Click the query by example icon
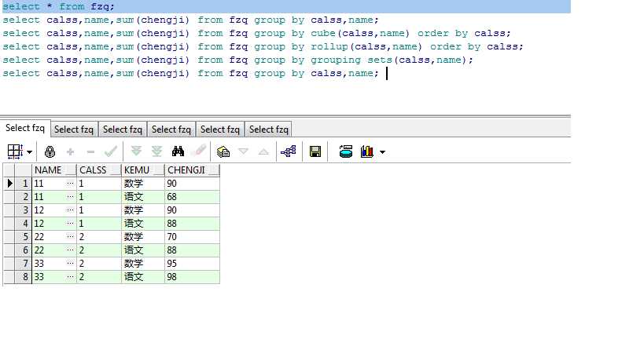644x361 pixels. tap(223, 151)
